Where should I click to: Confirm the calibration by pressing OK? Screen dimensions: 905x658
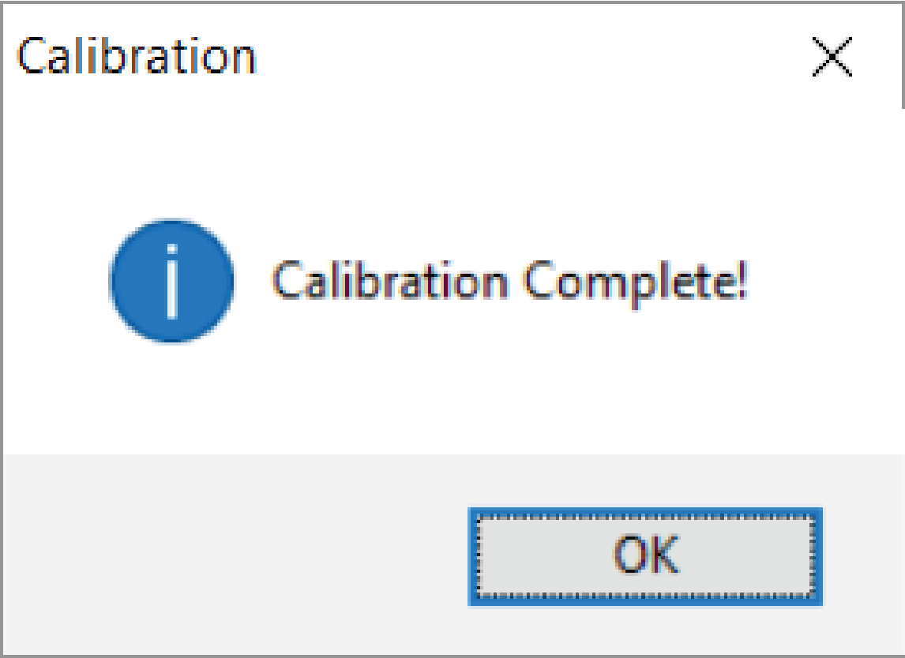pos(645,556)
